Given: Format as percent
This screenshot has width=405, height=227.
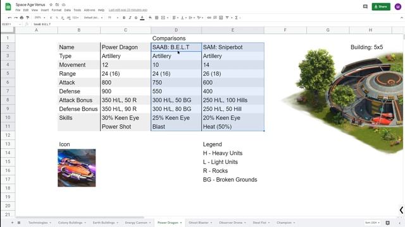Looking at the screenshot, I should pyautogui.click(x=57, y=18).
